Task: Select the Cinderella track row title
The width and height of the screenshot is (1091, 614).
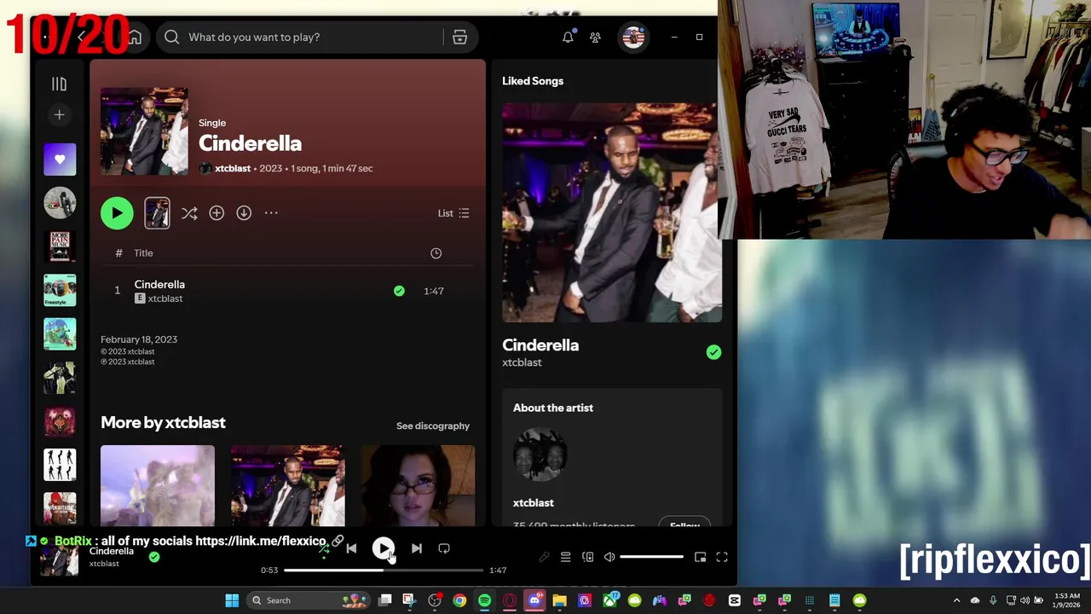Action: pos(159,285)
